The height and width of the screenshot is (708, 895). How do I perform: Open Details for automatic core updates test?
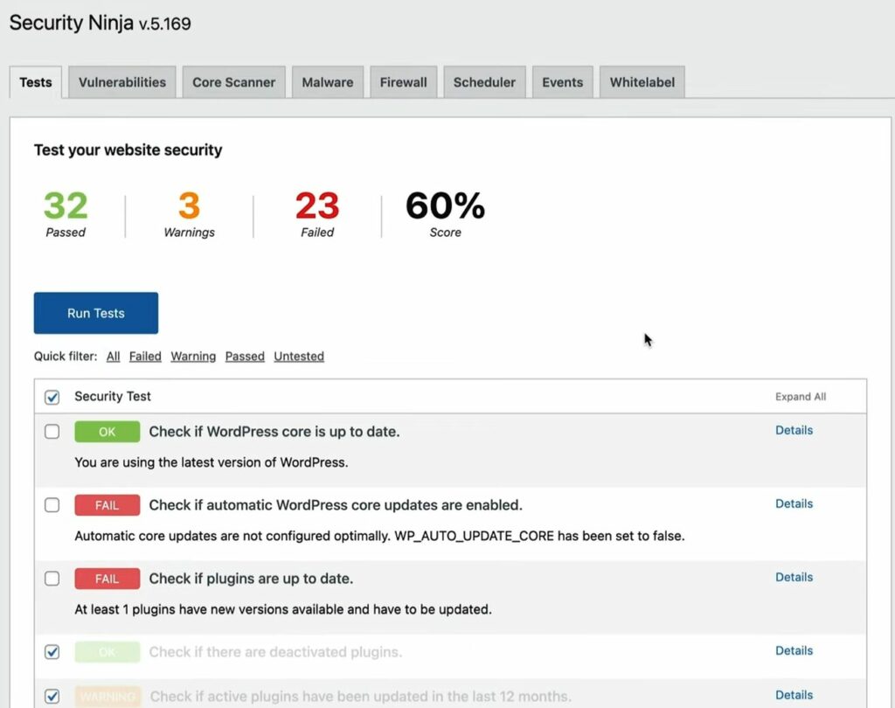pyautogui.click(x=794, y=503)
